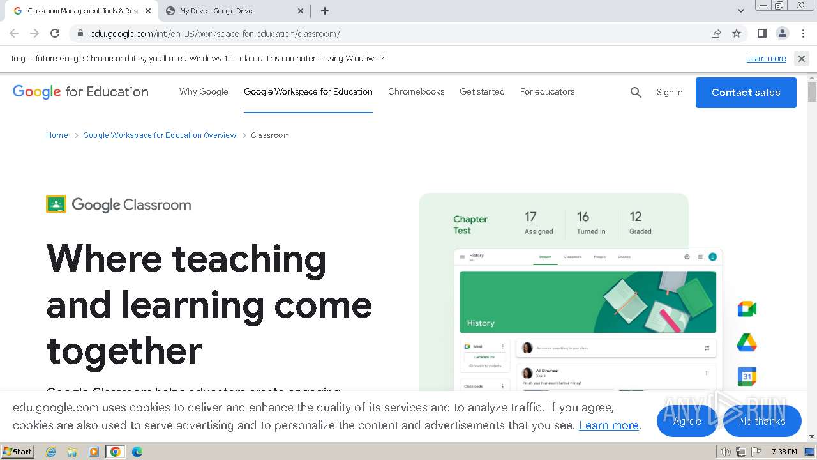Share this page icon in address bar
817x460 pixels.
pyautogui.click(x=716, y=33)
